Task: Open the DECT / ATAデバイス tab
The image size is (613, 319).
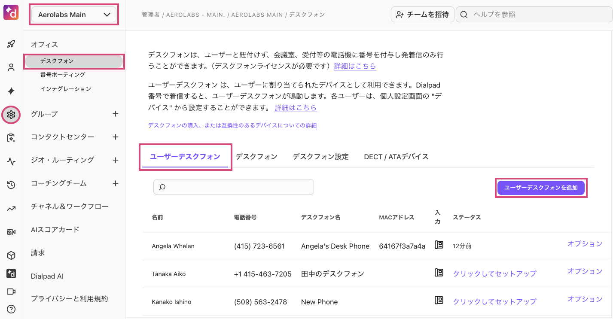Action: (396, 156)
